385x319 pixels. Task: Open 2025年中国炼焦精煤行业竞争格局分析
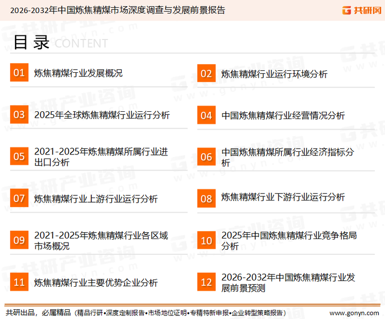coord(288,241)
